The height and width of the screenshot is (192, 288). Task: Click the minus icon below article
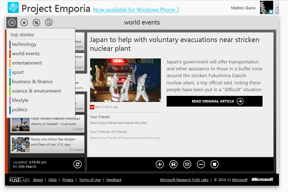201,164
